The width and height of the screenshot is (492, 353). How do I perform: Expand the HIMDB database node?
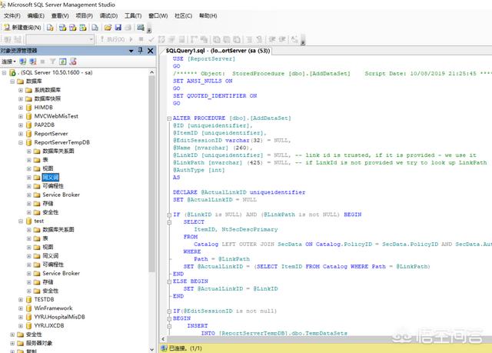[21, 108]
